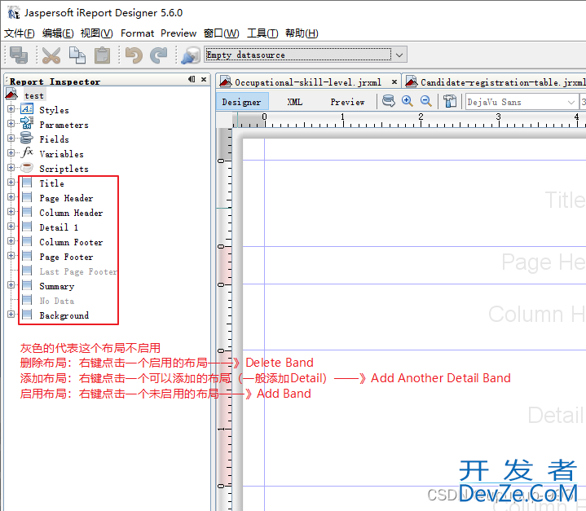Click the Detail band on canvas
Screen dimensions: 586x511
click(x=414, y=418)
